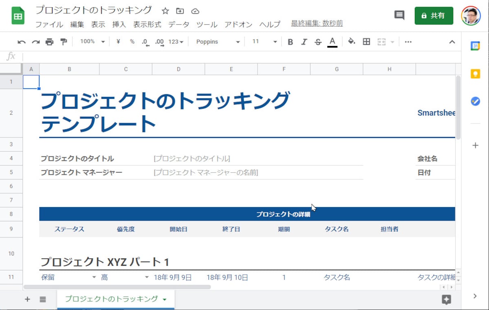This screenshot has height=310, width=489.
Task: Open the Explore button
Action: [x=446, y=300]
